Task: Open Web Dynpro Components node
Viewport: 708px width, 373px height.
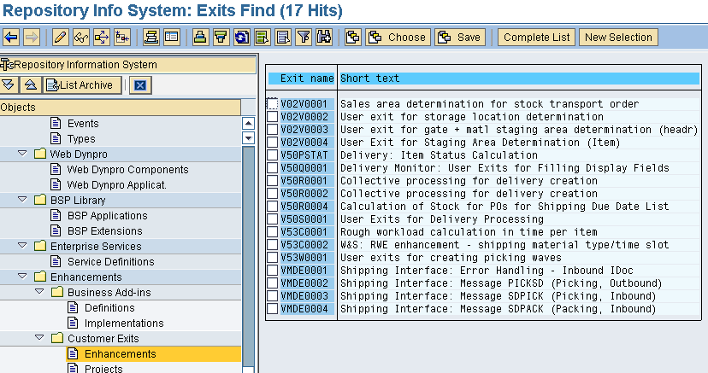Action: point(127,170)
